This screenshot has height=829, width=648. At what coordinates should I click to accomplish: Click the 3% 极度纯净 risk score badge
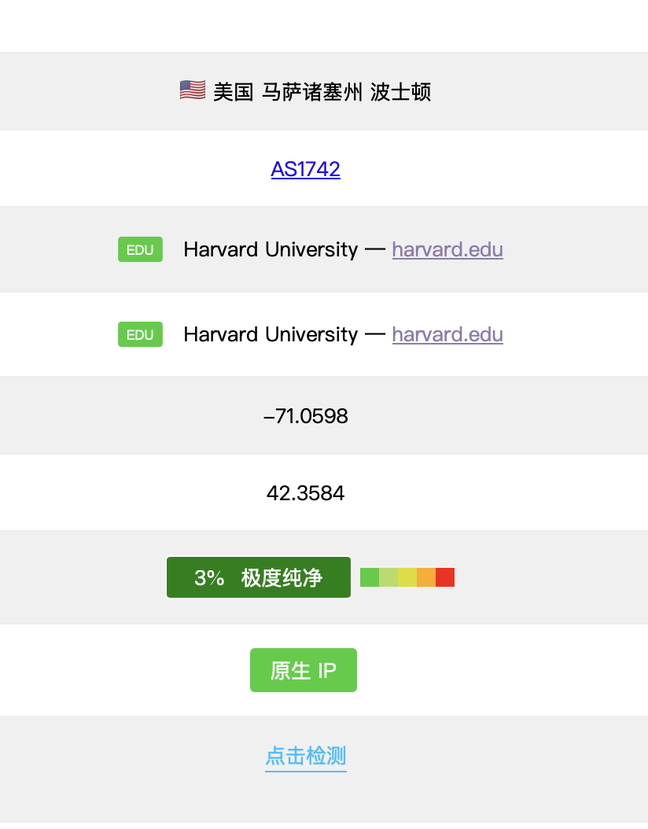point(259,577)
